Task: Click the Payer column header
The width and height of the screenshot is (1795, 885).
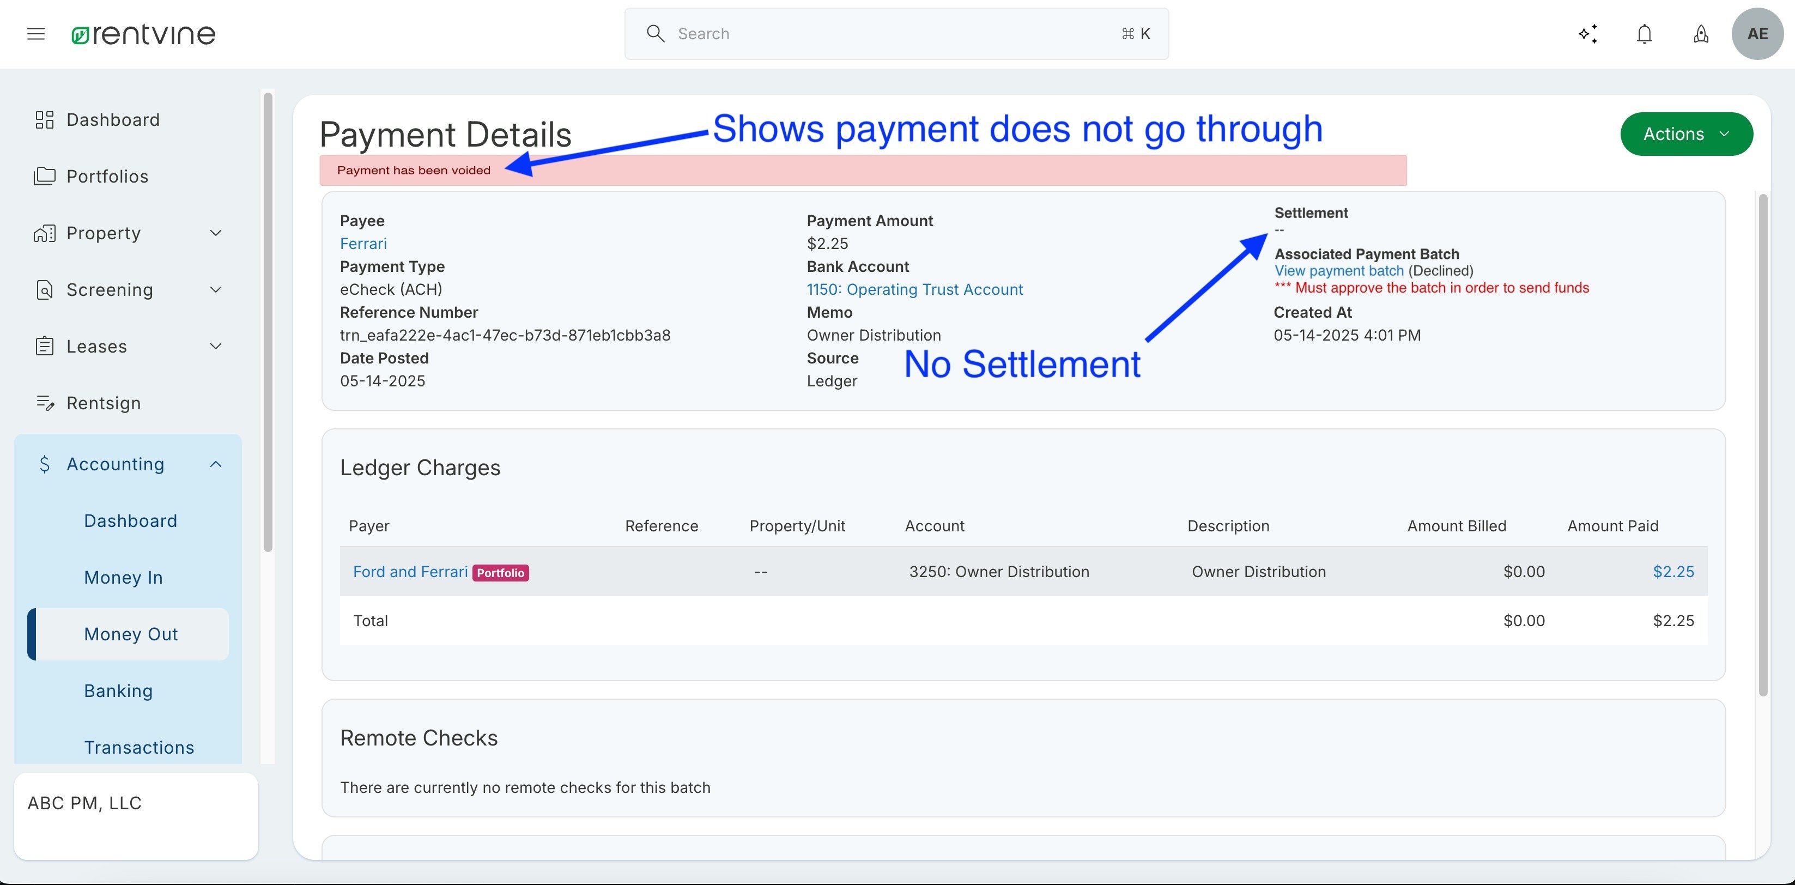Action: 368,525
